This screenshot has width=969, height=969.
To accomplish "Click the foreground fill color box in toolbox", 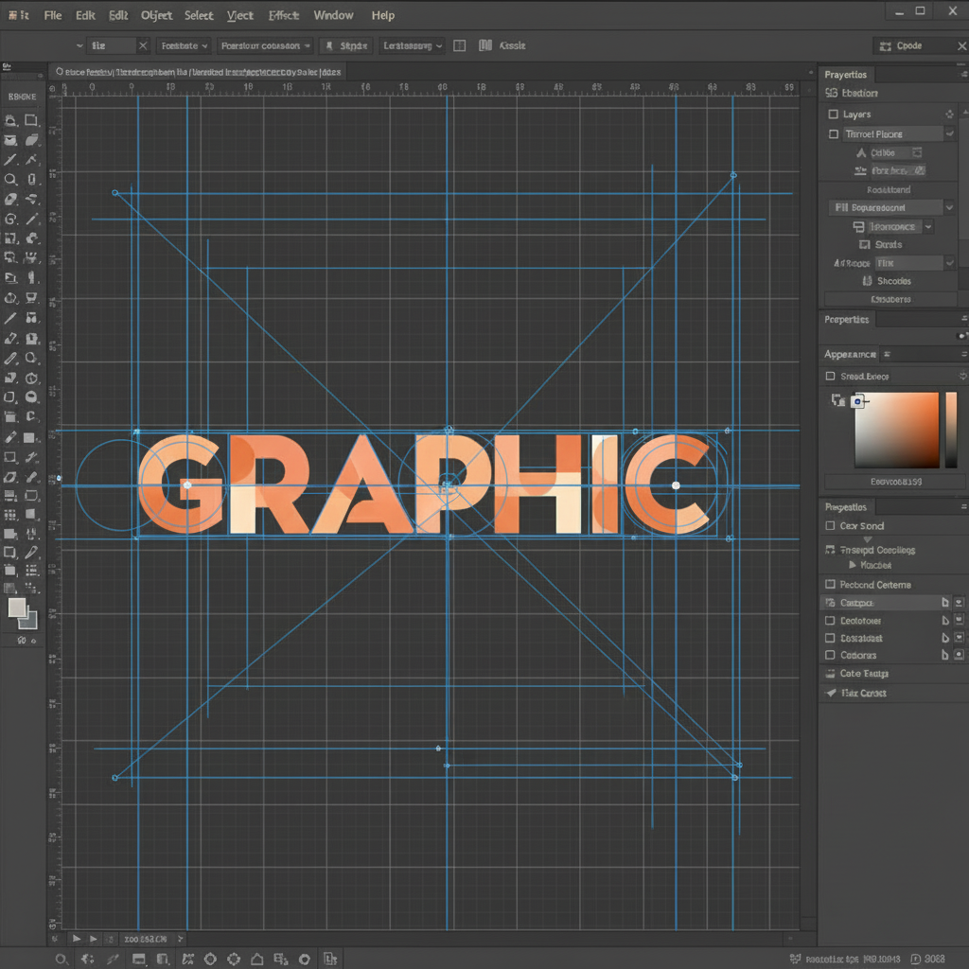I will 17,608.
